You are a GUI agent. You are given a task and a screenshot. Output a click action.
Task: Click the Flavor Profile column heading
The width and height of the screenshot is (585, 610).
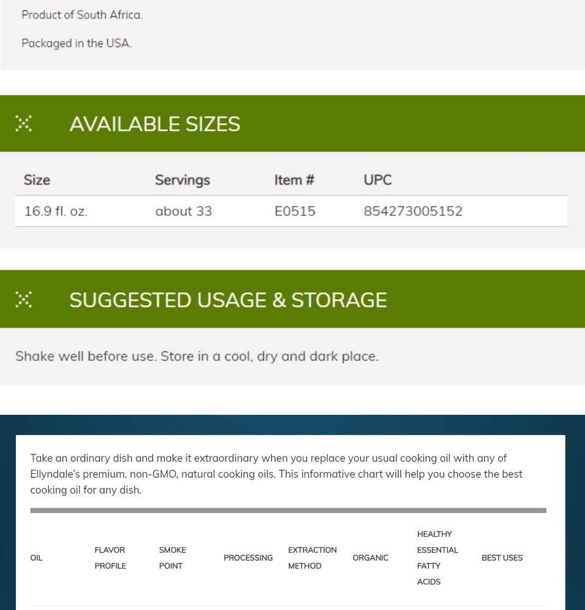pos(110,558)
